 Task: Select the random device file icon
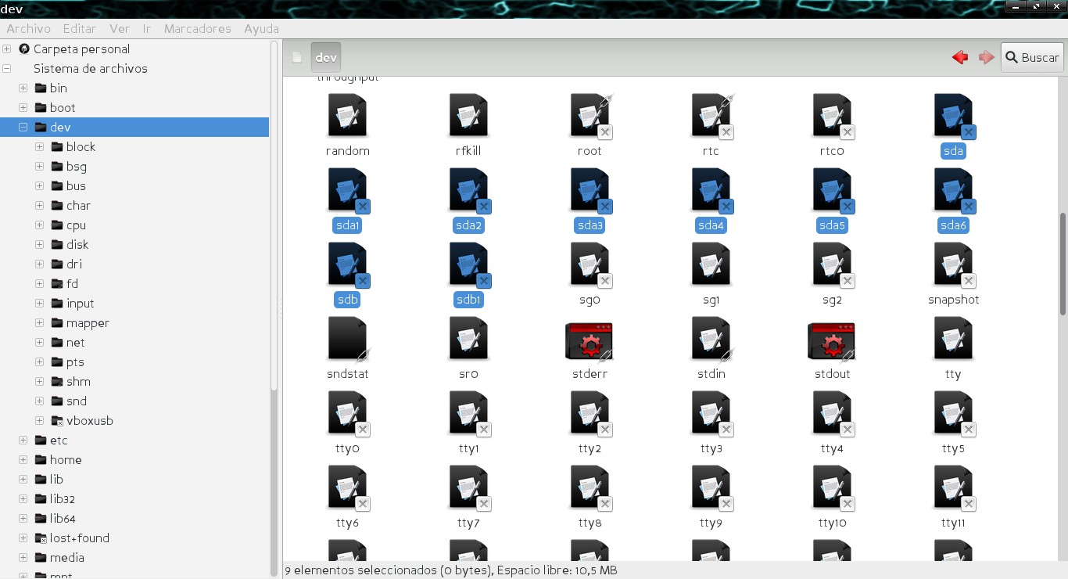point(347,116)
